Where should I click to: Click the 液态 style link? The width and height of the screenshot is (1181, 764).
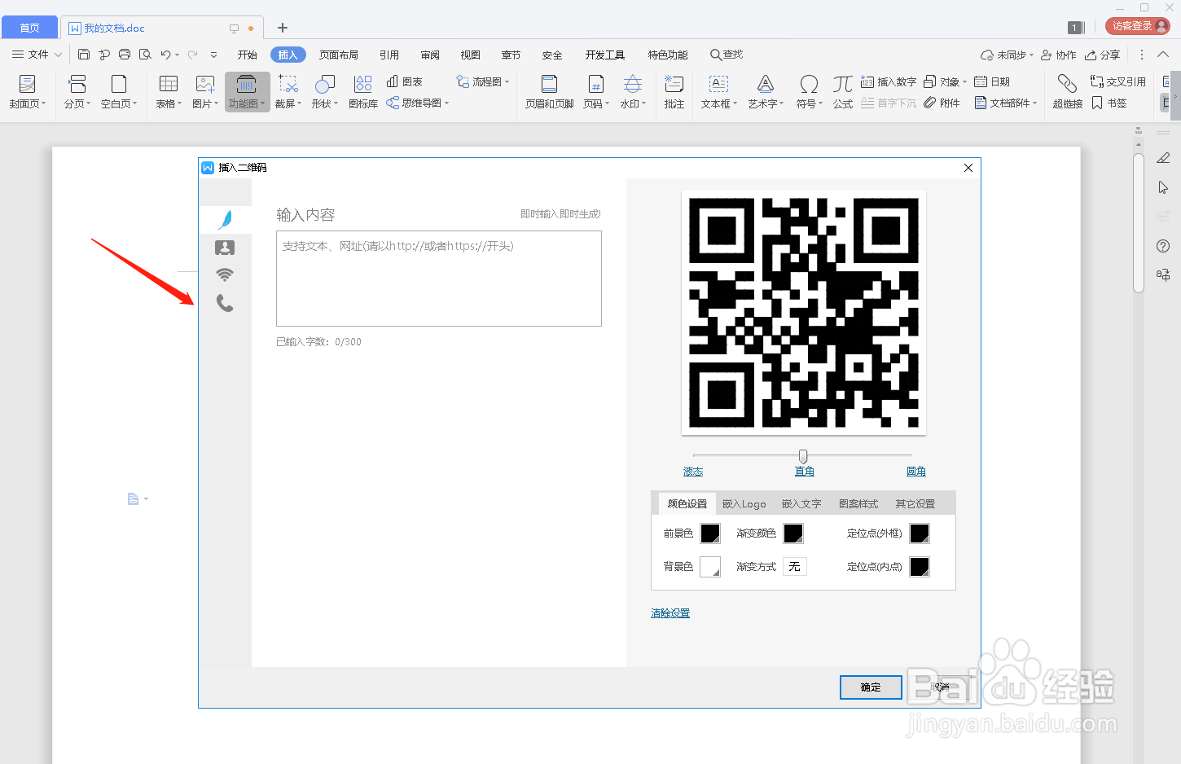coord(693,472)
